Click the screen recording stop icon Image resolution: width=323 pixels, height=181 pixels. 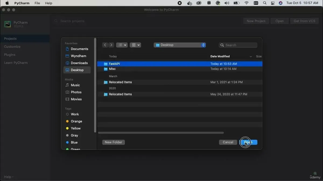[x=180, y=3]
